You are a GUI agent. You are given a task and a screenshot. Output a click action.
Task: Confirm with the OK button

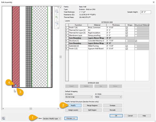pyautogui.click(x=116, y=116)
